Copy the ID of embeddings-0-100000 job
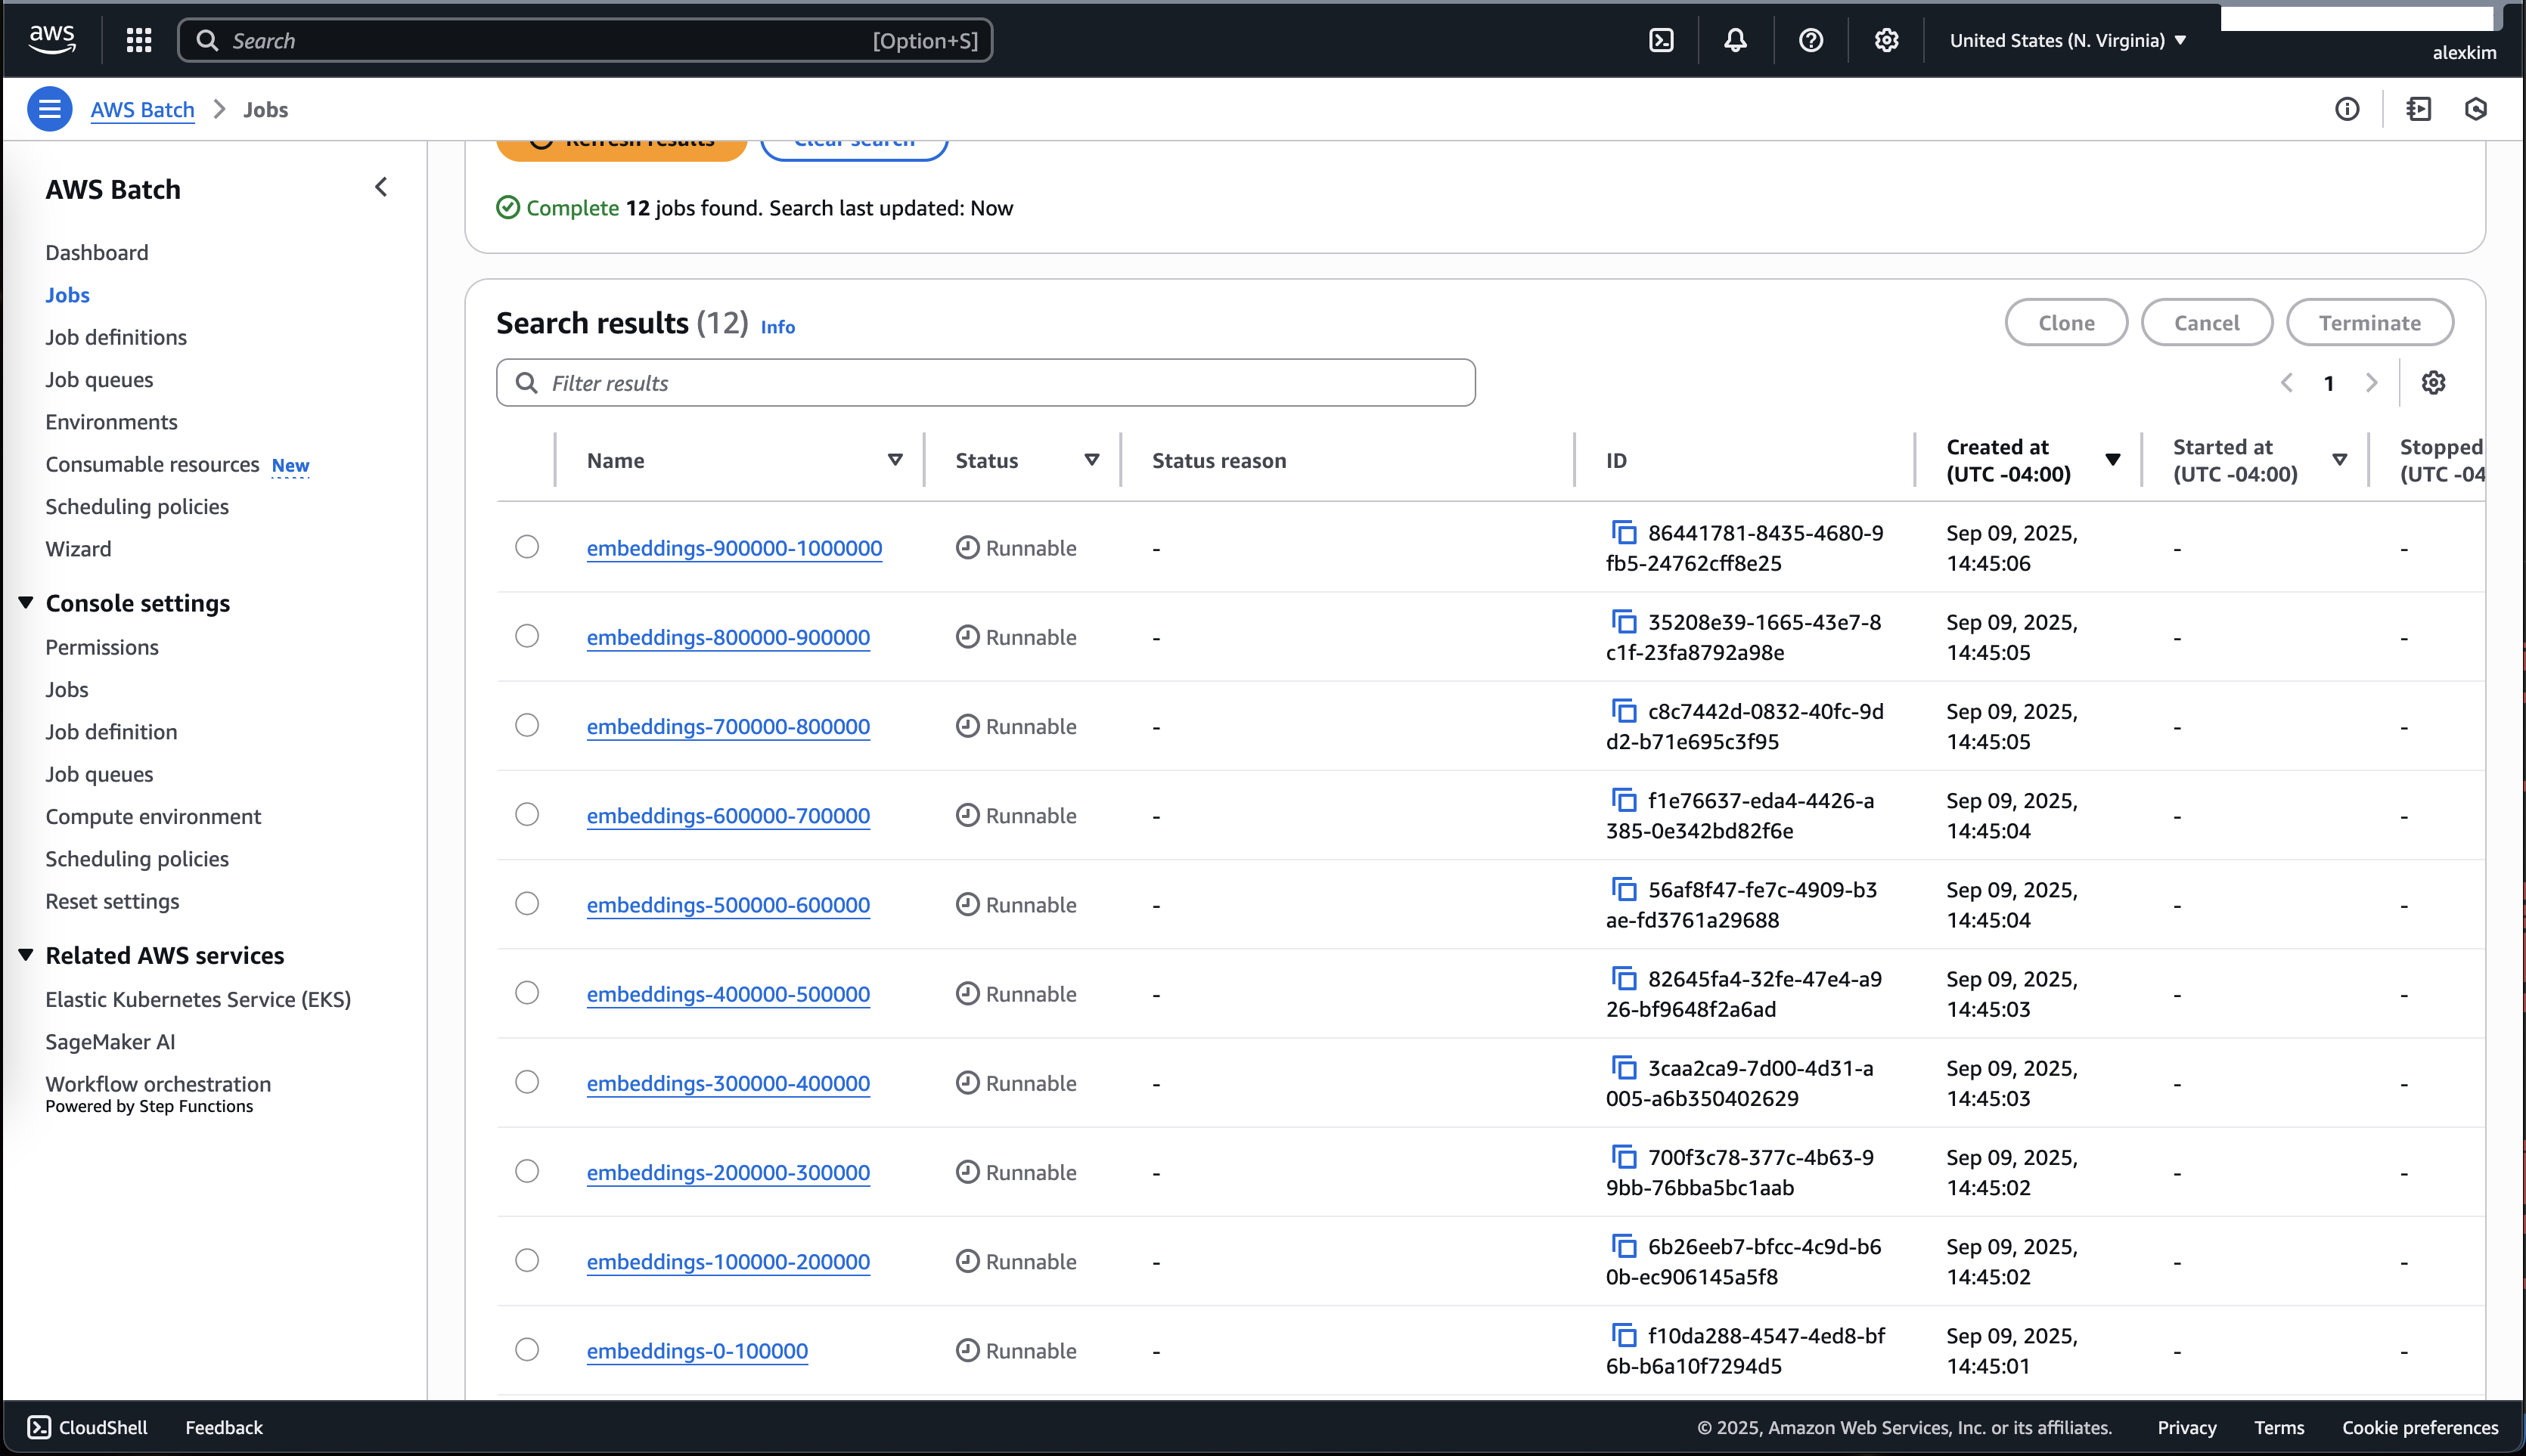Viewport: 2526px width, 1456px height. pos(1624,1335)
